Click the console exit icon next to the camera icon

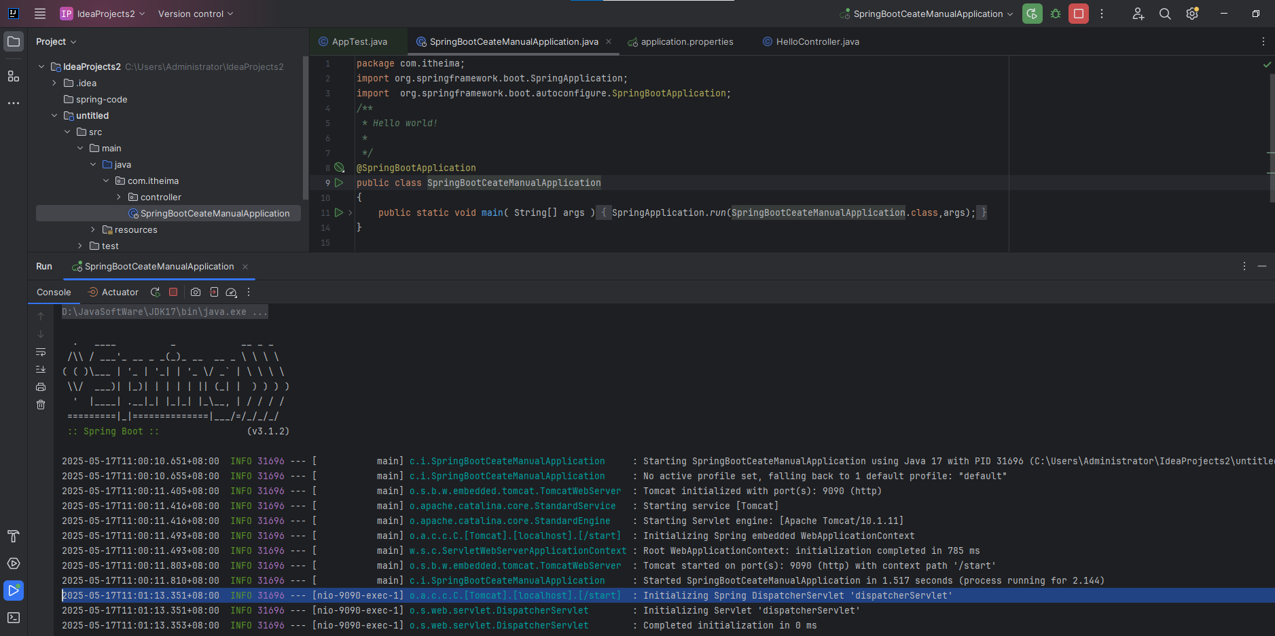[x=214, y=292]
